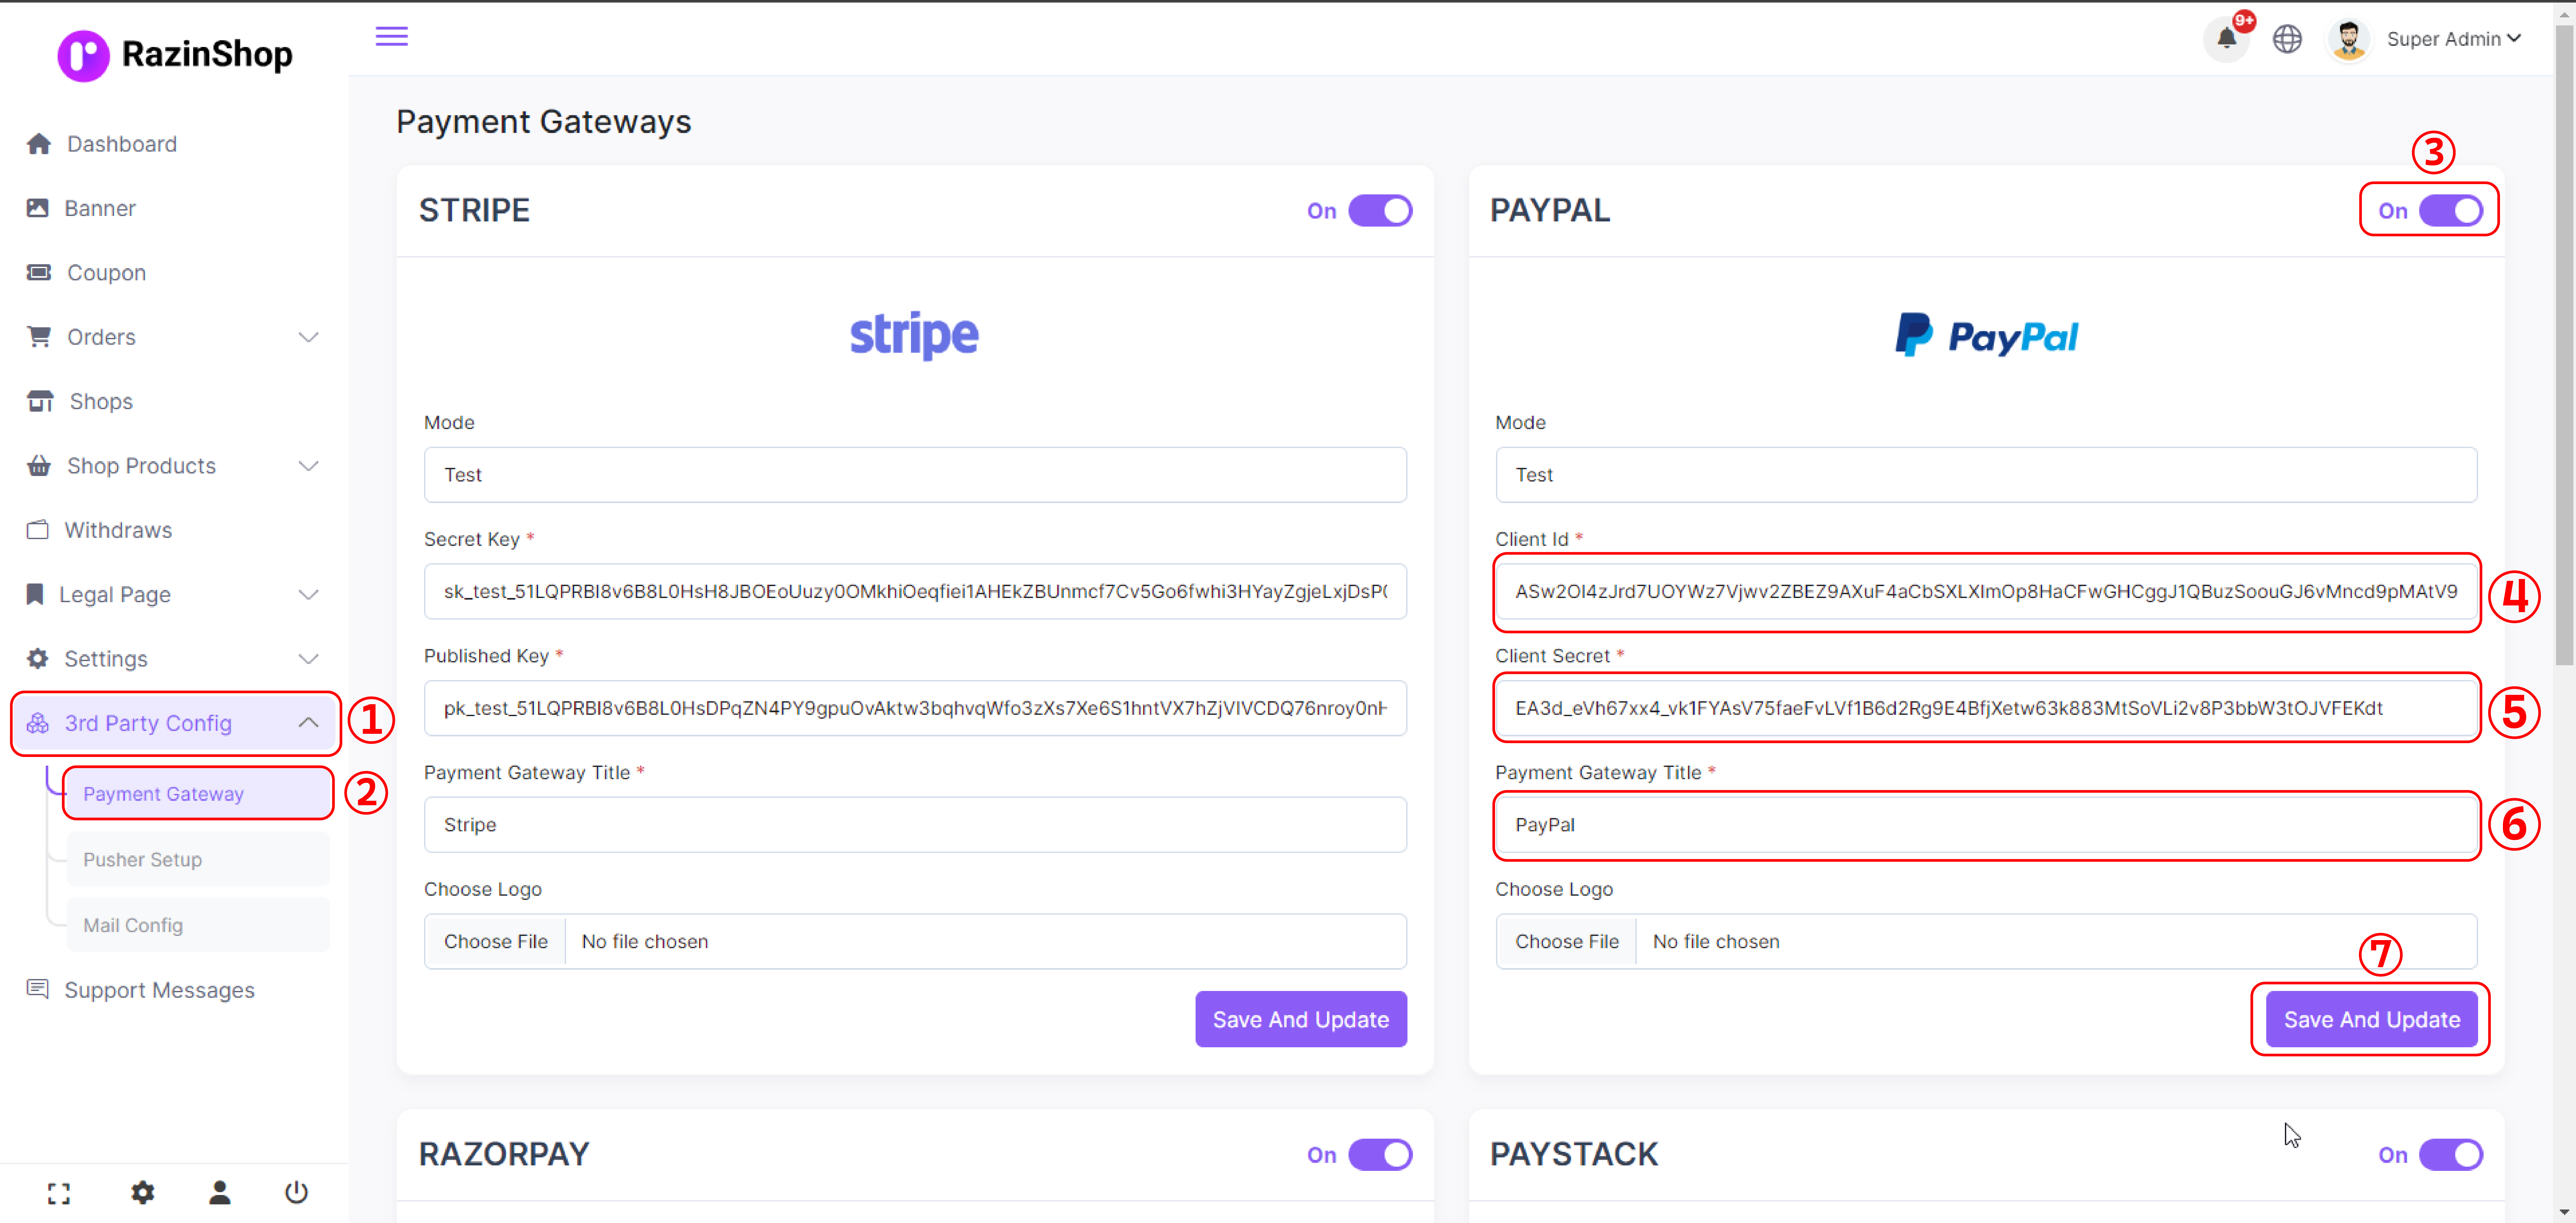Screen dimensions: 2576x1223
Task: Click the scrollbar down arrow
Action: pos(2565,1213)
